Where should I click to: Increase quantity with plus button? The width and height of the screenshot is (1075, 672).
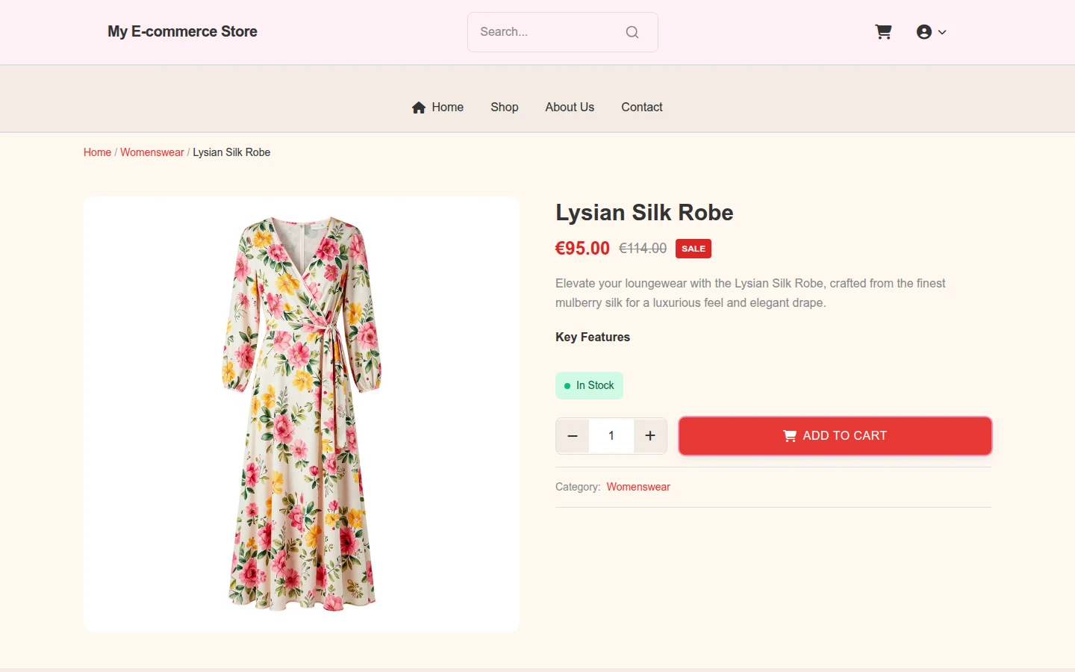point(650,436)
